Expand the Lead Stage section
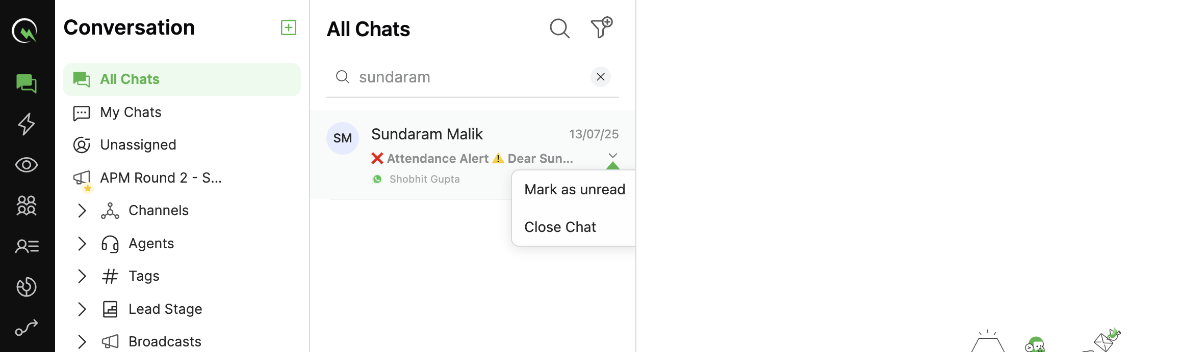The width and height of the screenshot is (1181, 352). point(82,309)
